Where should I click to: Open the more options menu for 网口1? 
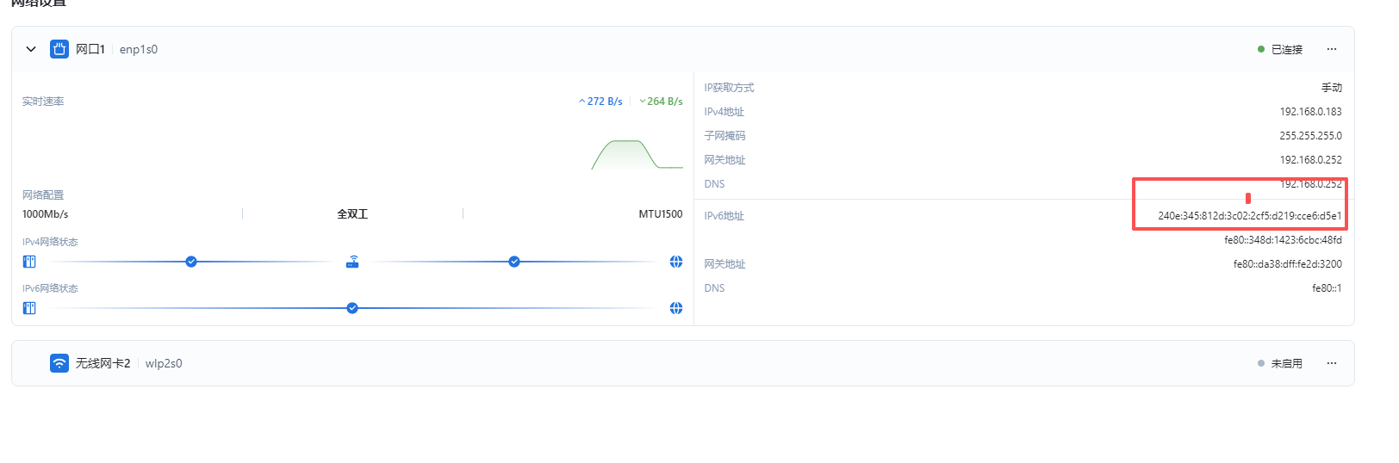coord(1332,49)
